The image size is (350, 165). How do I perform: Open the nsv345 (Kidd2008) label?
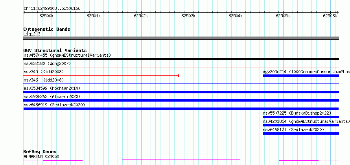point(44,72)
